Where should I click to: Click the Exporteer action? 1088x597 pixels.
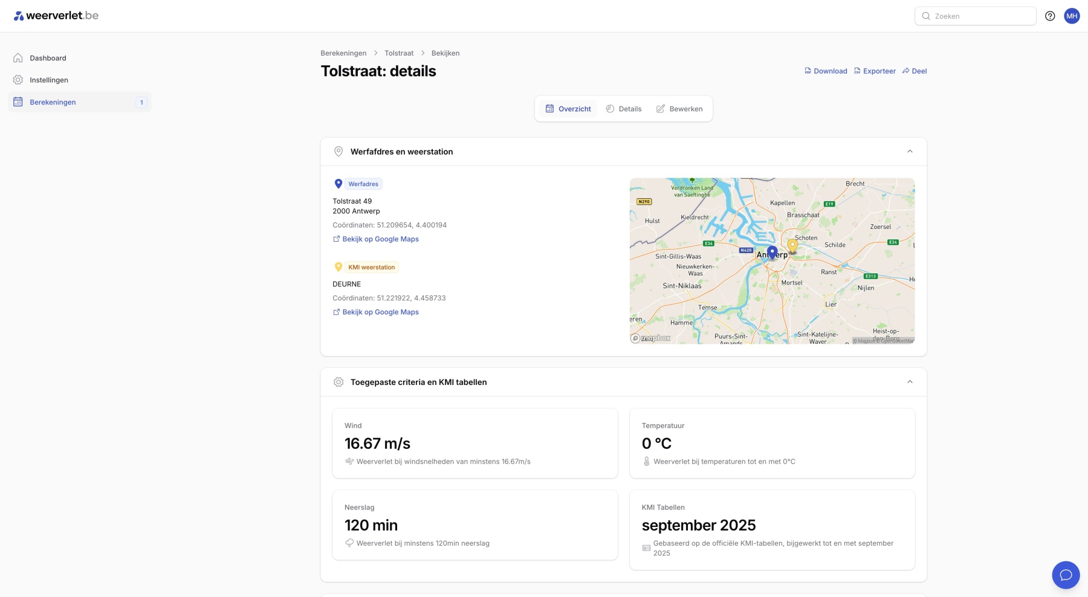pyautogui.click(x=875, y=71)
